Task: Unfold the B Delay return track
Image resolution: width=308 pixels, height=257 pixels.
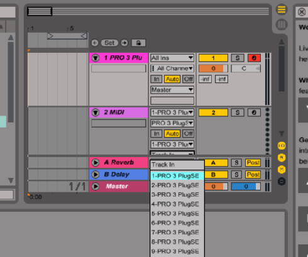Action: (96, 174)
